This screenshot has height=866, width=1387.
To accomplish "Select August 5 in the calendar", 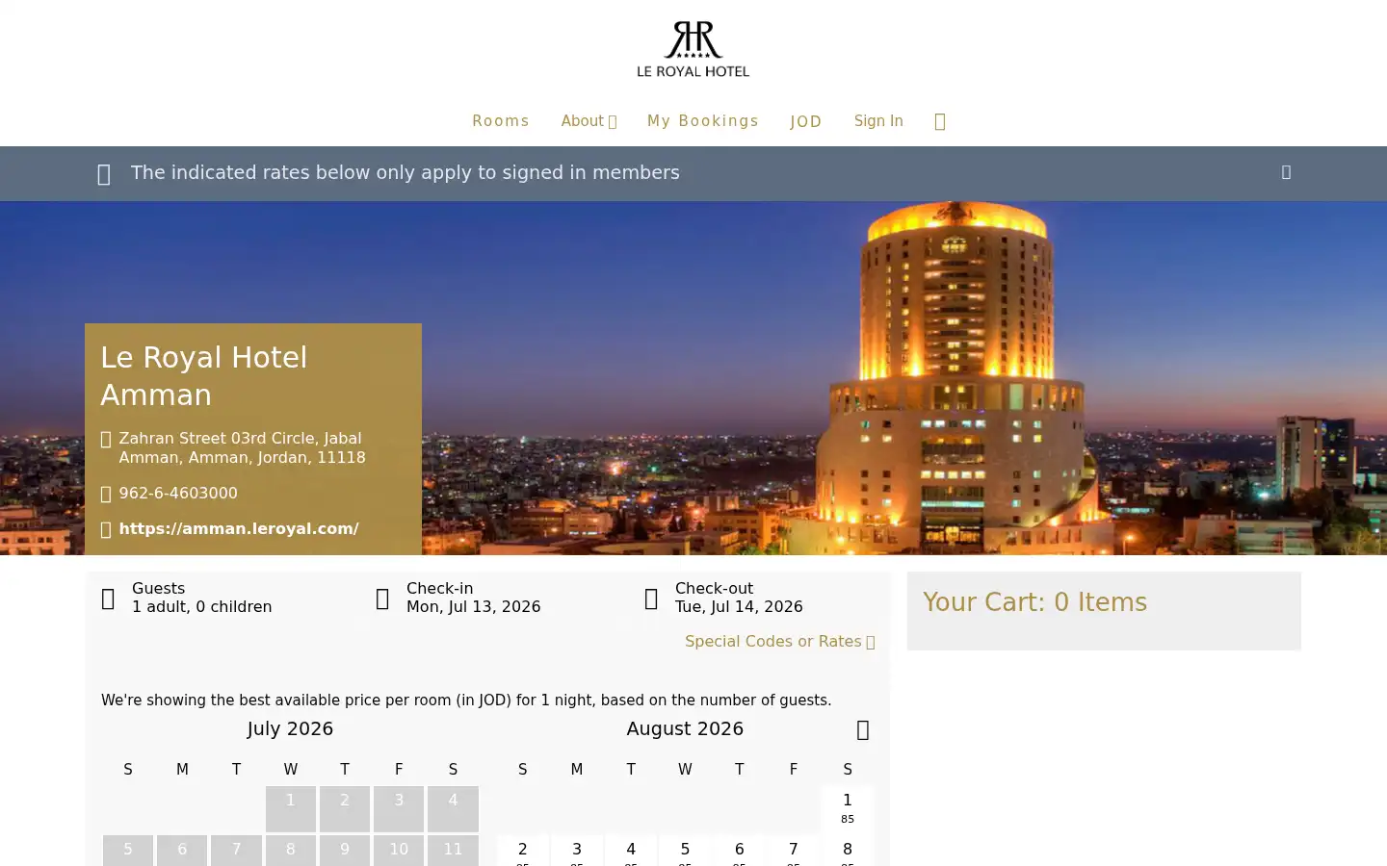I will point(685,851).
